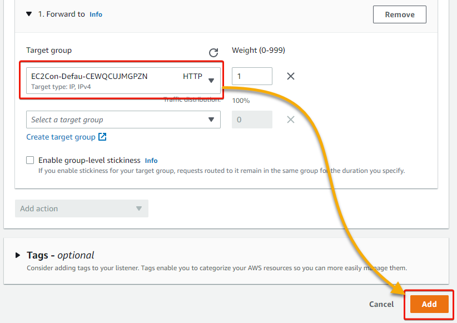Click the '100%' traffic distribution value

241,101
